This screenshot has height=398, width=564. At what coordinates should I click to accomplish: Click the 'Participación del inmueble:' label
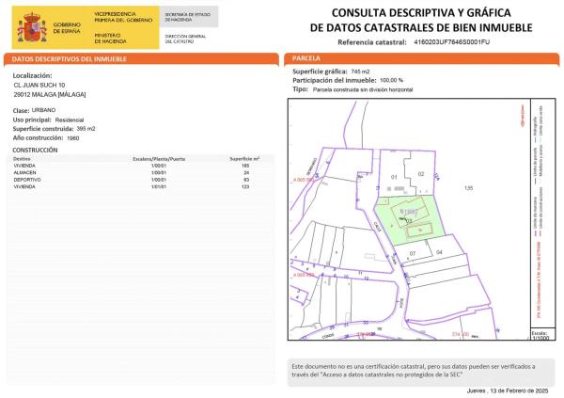pyautogui.click(x=334, y=80)
